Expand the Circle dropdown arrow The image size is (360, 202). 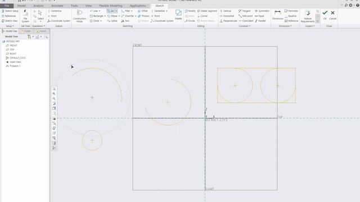tap(101, 21)
